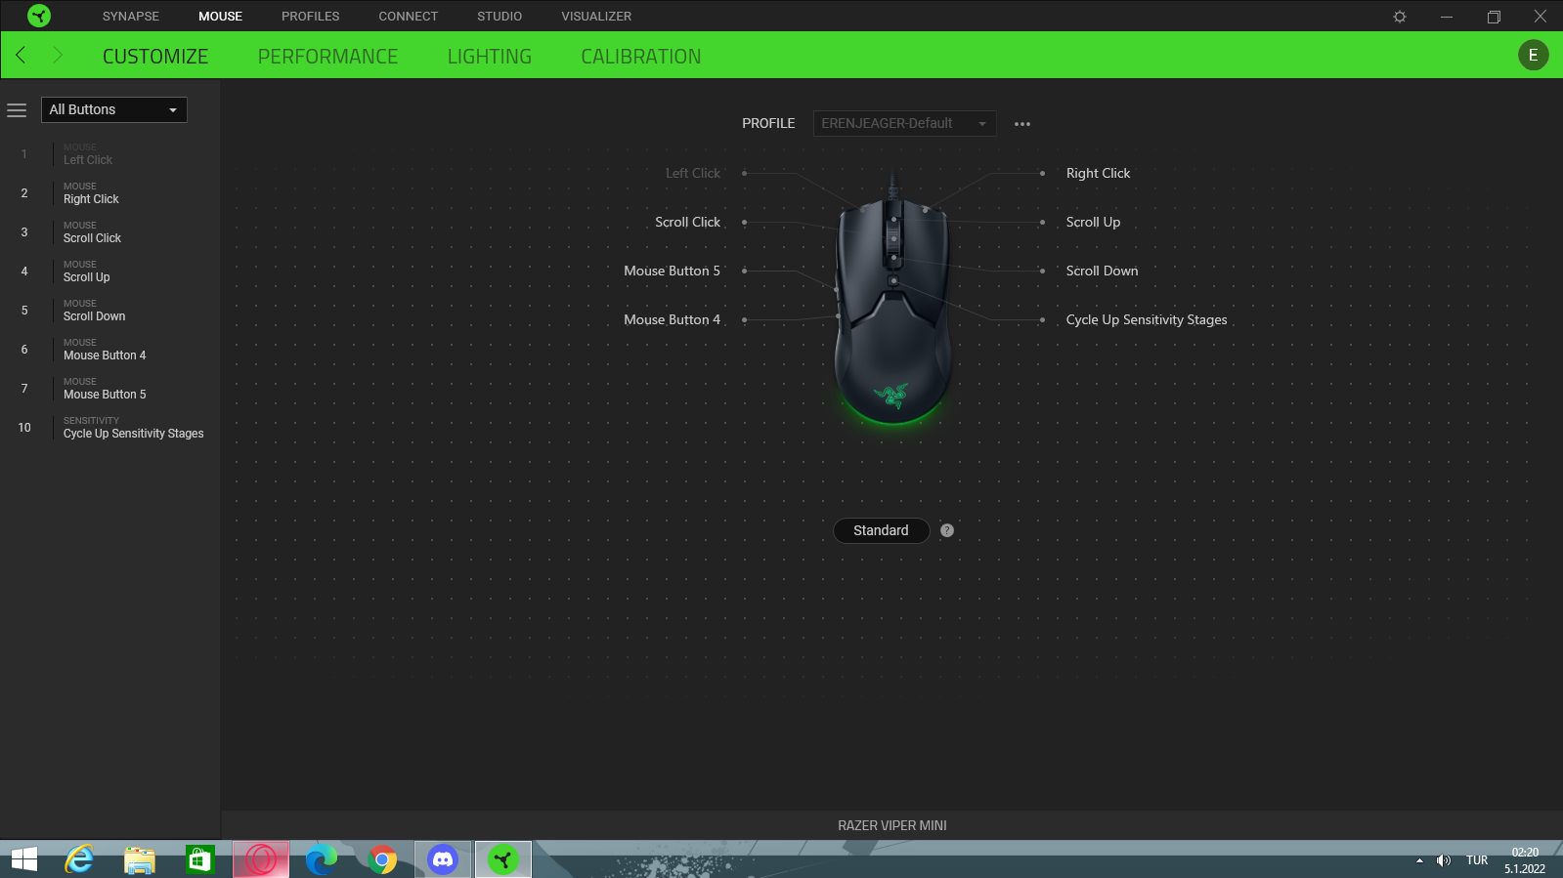Select Right Click label on mouse diagram
Screen dimensions: 1563x878
1098,173
